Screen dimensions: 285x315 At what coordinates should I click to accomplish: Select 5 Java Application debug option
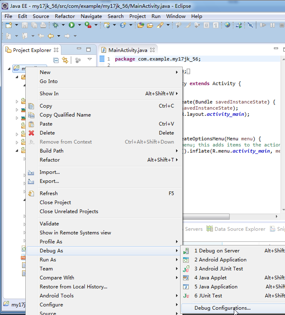pyautogui.click(x=233, y=287)
